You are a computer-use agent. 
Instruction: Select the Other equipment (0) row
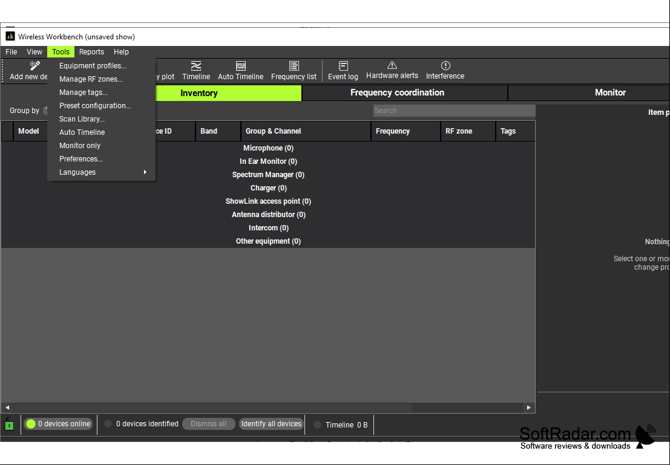click(x=268, y=241)
